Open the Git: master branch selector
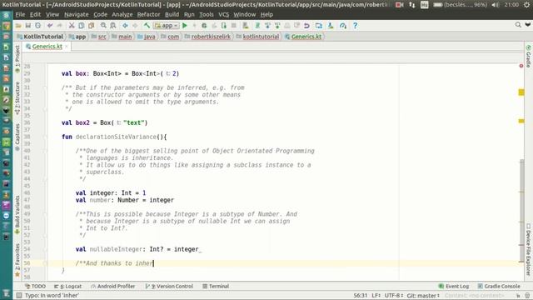533x300 pixels. pos(423,295)
